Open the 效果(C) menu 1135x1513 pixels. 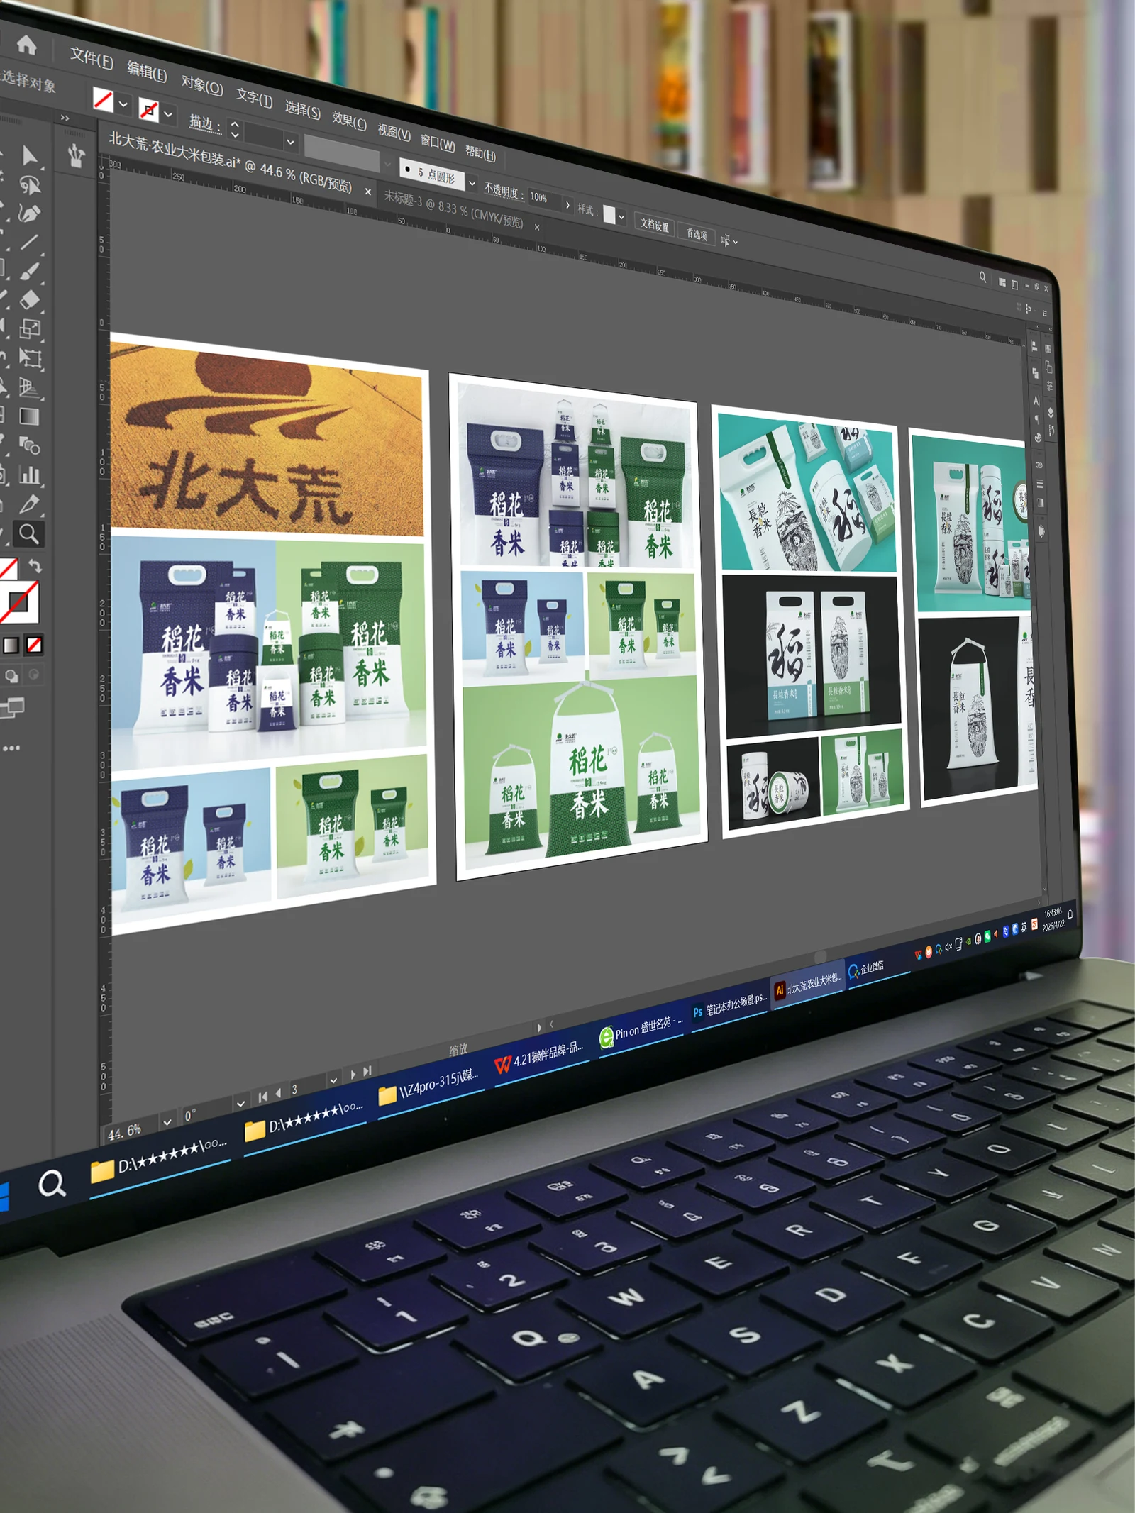click(350, 120)
